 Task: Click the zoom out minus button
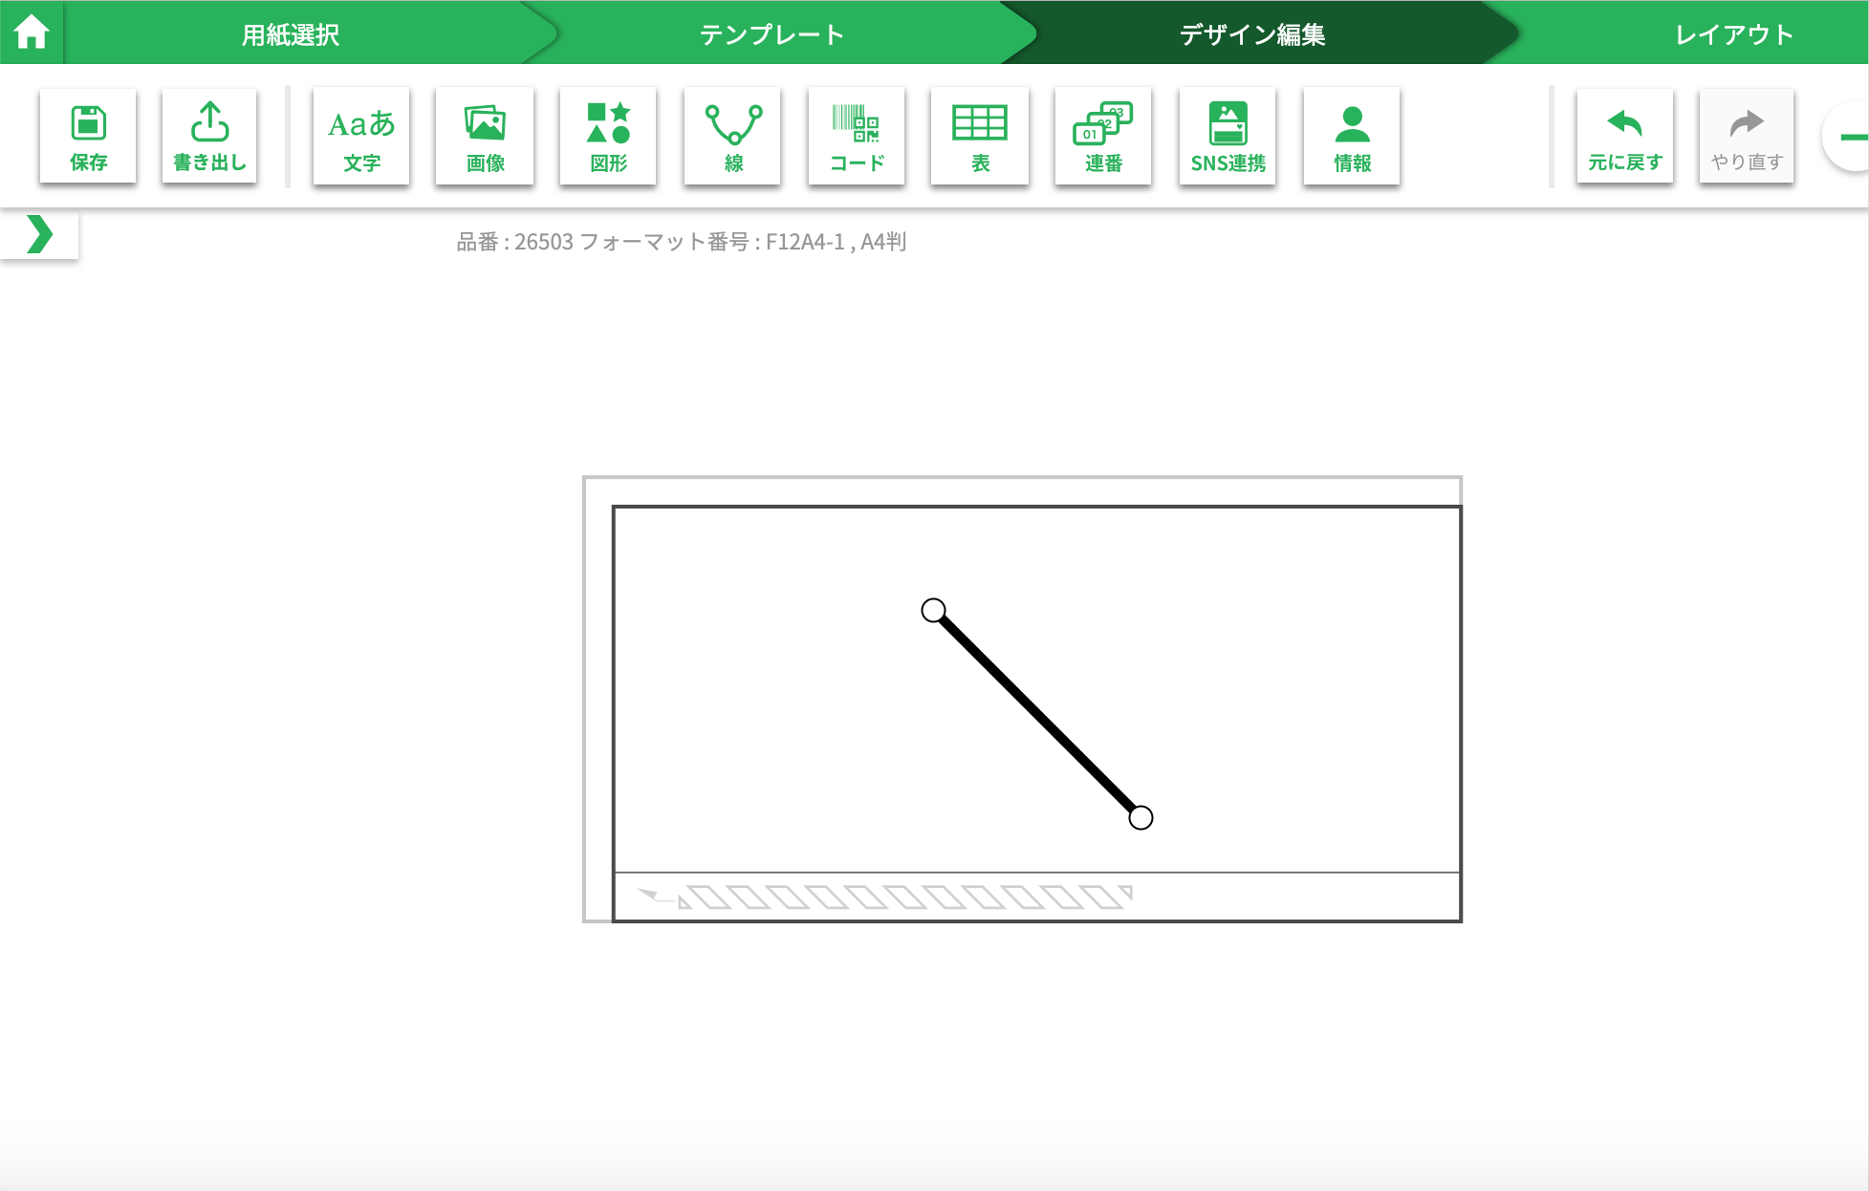pyautogui.click(x=1849, y=138)
